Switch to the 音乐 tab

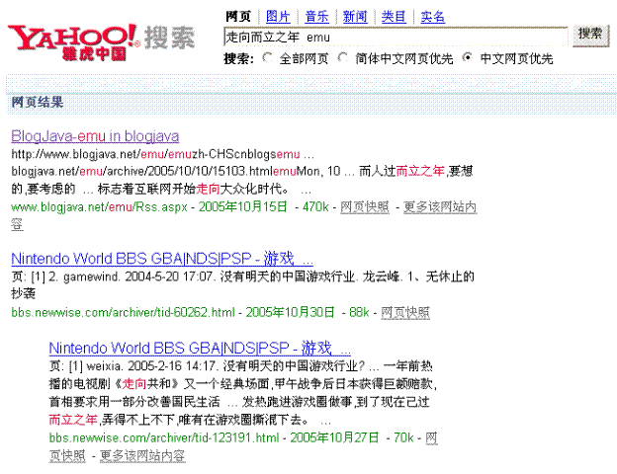click(316, 17)
